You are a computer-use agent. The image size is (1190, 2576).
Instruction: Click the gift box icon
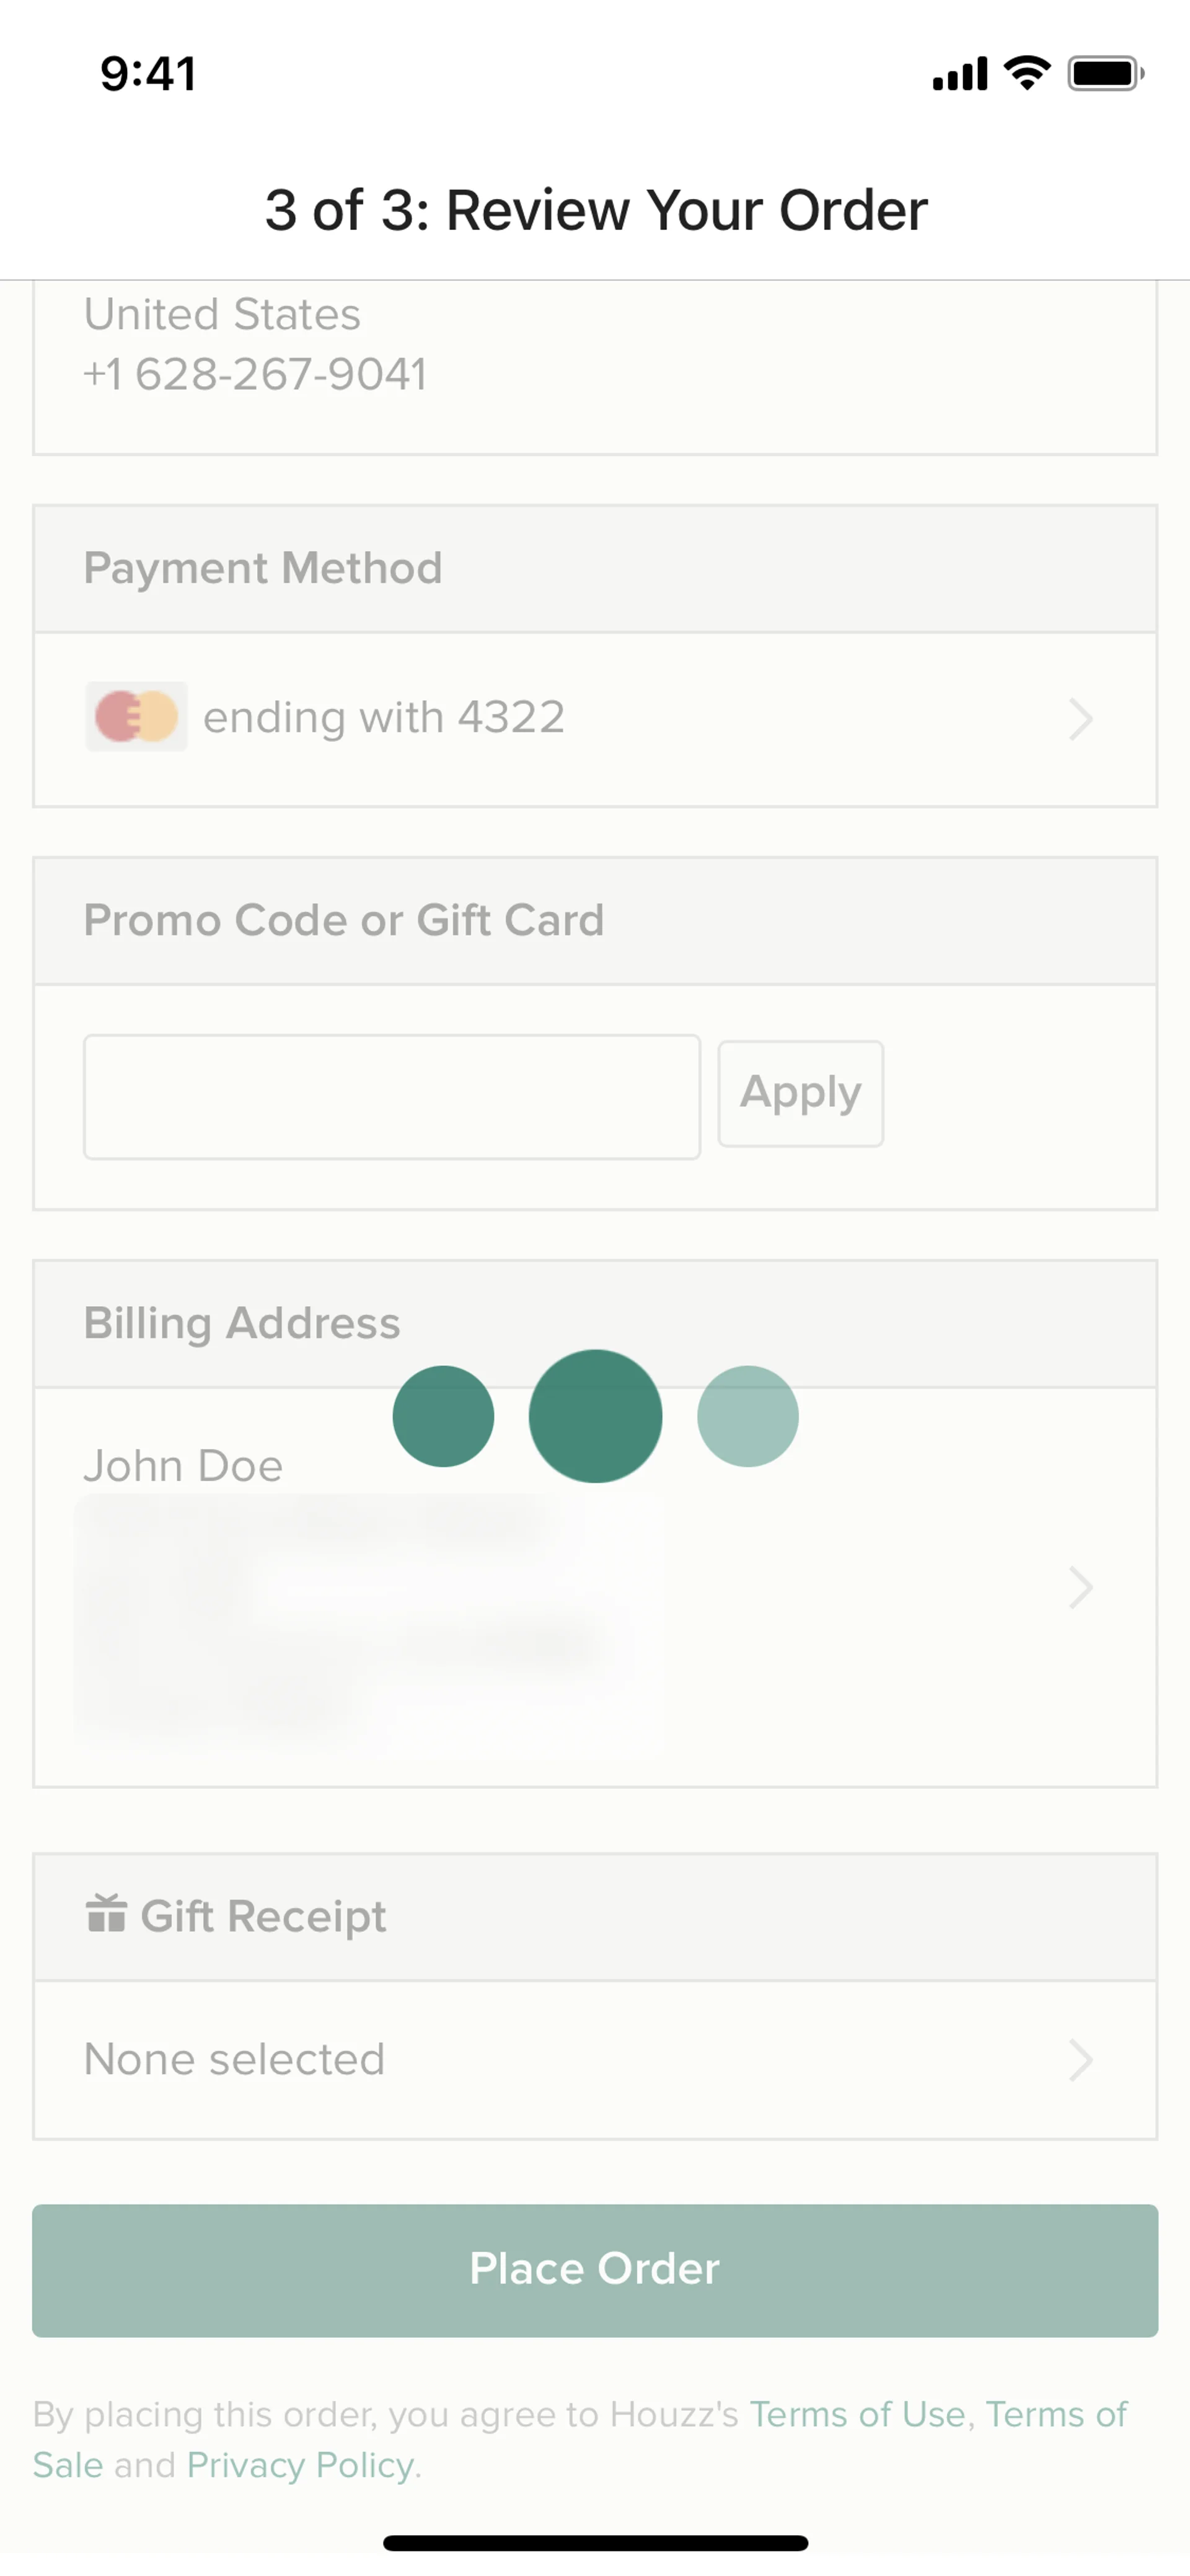point(106,1914)
